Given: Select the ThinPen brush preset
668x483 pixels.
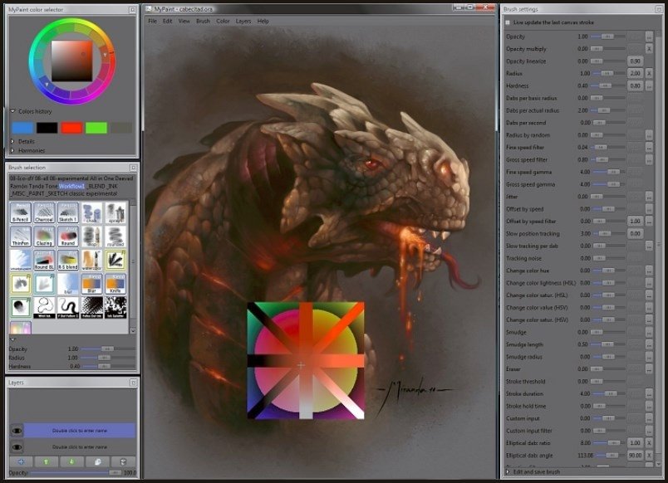Looking at the screenshot, I should [21, 237].
